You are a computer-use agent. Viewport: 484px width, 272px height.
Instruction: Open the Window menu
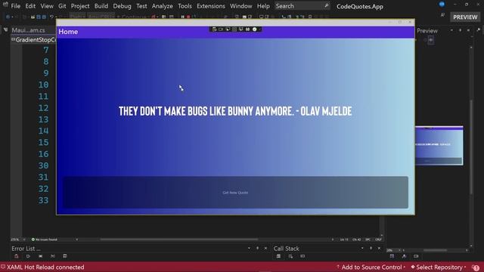click(x=240, y=6)
